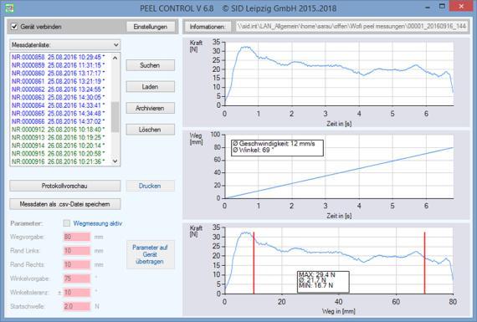Save Messdaten as .csv file
477x322 pixels.
click(x=64, y=204)
